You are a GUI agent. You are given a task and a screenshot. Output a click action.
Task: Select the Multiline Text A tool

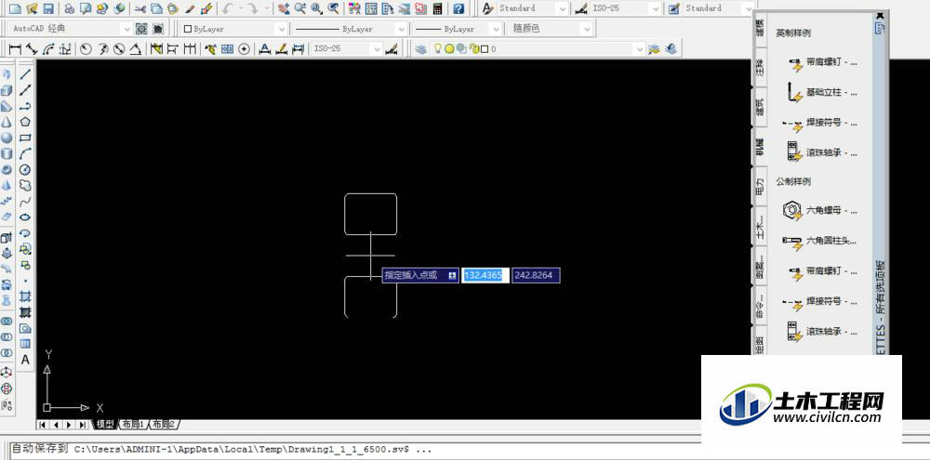25,360
